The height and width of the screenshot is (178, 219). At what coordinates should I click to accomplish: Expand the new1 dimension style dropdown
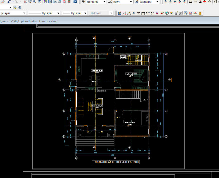pos(131,2)
